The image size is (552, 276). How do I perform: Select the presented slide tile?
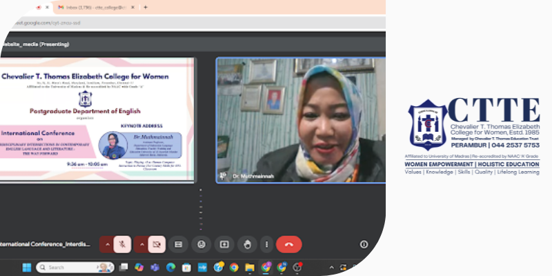click(97, 119)
